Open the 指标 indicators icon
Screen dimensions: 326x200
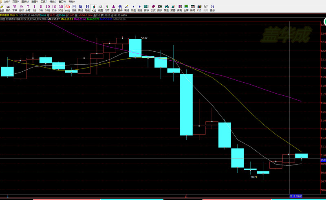click(x=146, y=8)
